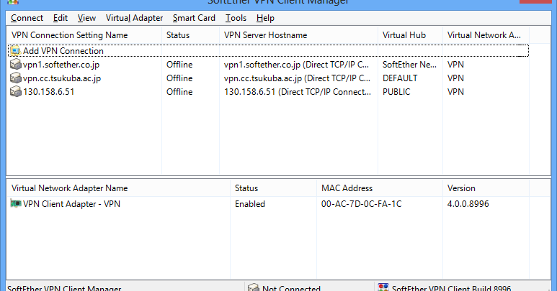Sort by Virtual Network Adapter Name column
Image resolution: width=557 pixels, height=291 pixels.
(119, 188)
